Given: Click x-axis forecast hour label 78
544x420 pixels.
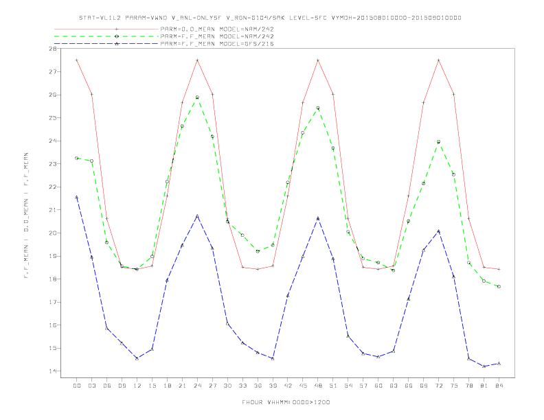Looking at the screenshot, I should 469,386.
